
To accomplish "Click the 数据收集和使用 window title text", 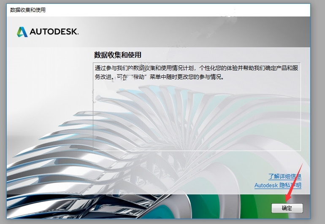I will (28, 10).
